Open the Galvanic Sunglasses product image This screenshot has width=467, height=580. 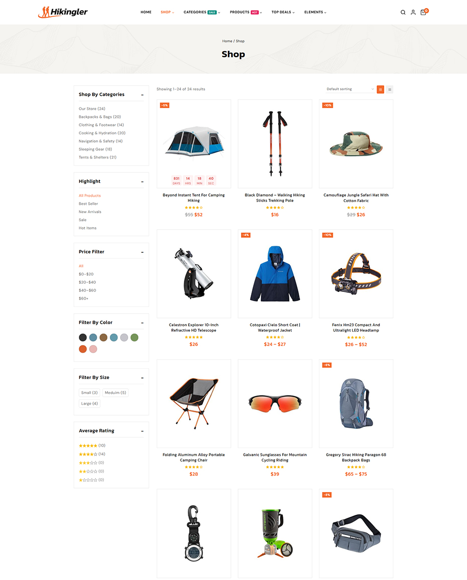pyautogui.click(x=275, y=404)
